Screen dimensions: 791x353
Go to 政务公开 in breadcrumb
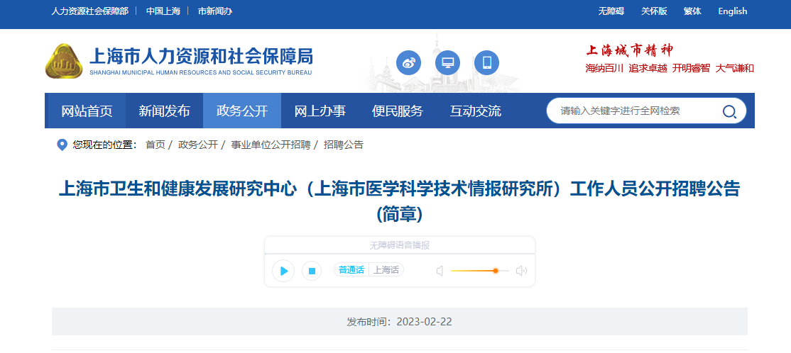click(x=197, y=145)
